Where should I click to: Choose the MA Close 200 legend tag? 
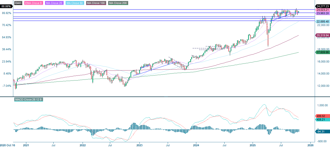click(118, 3)
